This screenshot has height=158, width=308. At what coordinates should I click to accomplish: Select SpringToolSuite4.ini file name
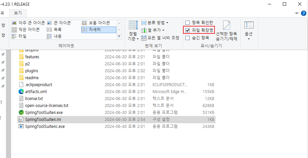[x=43, y=119]
